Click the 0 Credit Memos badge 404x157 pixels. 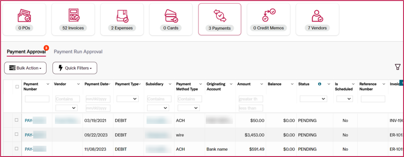(x=269, y=28)
